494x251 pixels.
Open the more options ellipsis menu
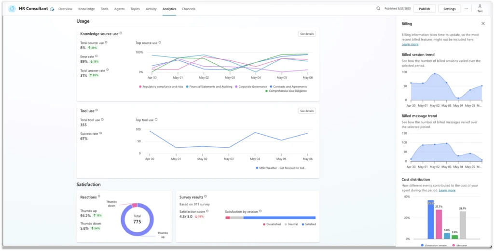tap(466, 9)
